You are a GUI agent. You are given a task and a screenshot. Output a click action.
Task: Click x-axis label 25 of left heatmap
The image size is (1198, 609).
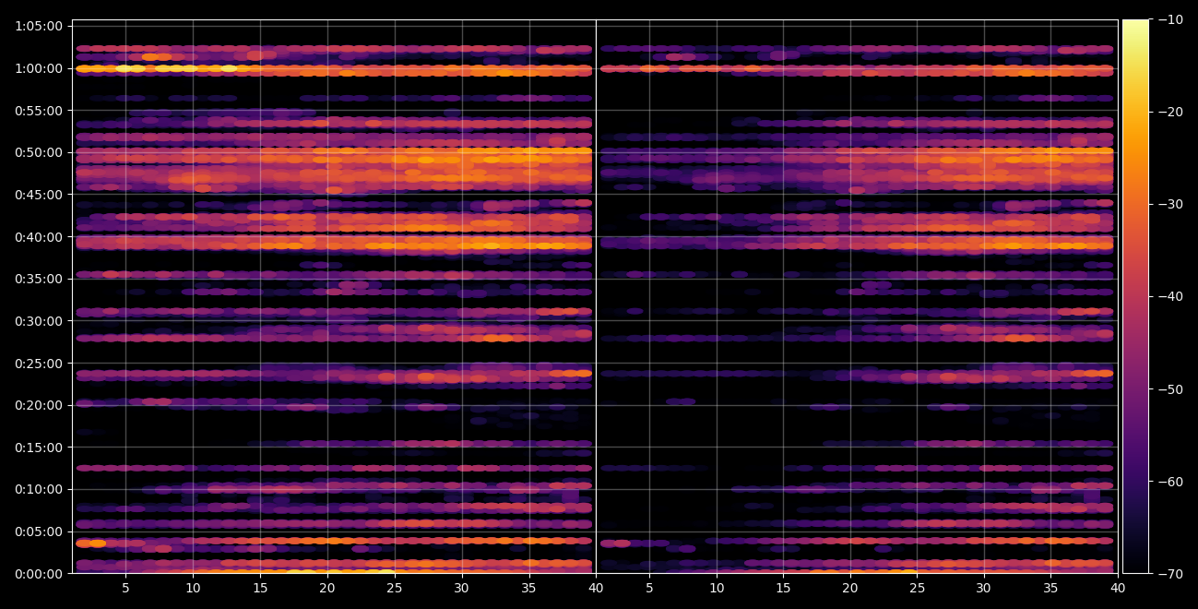click(x=395, y=588)
